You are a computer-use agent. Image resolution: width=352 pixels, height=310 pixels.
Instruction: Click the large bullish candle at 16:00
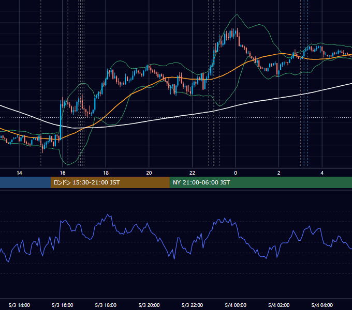click(61, 120)
